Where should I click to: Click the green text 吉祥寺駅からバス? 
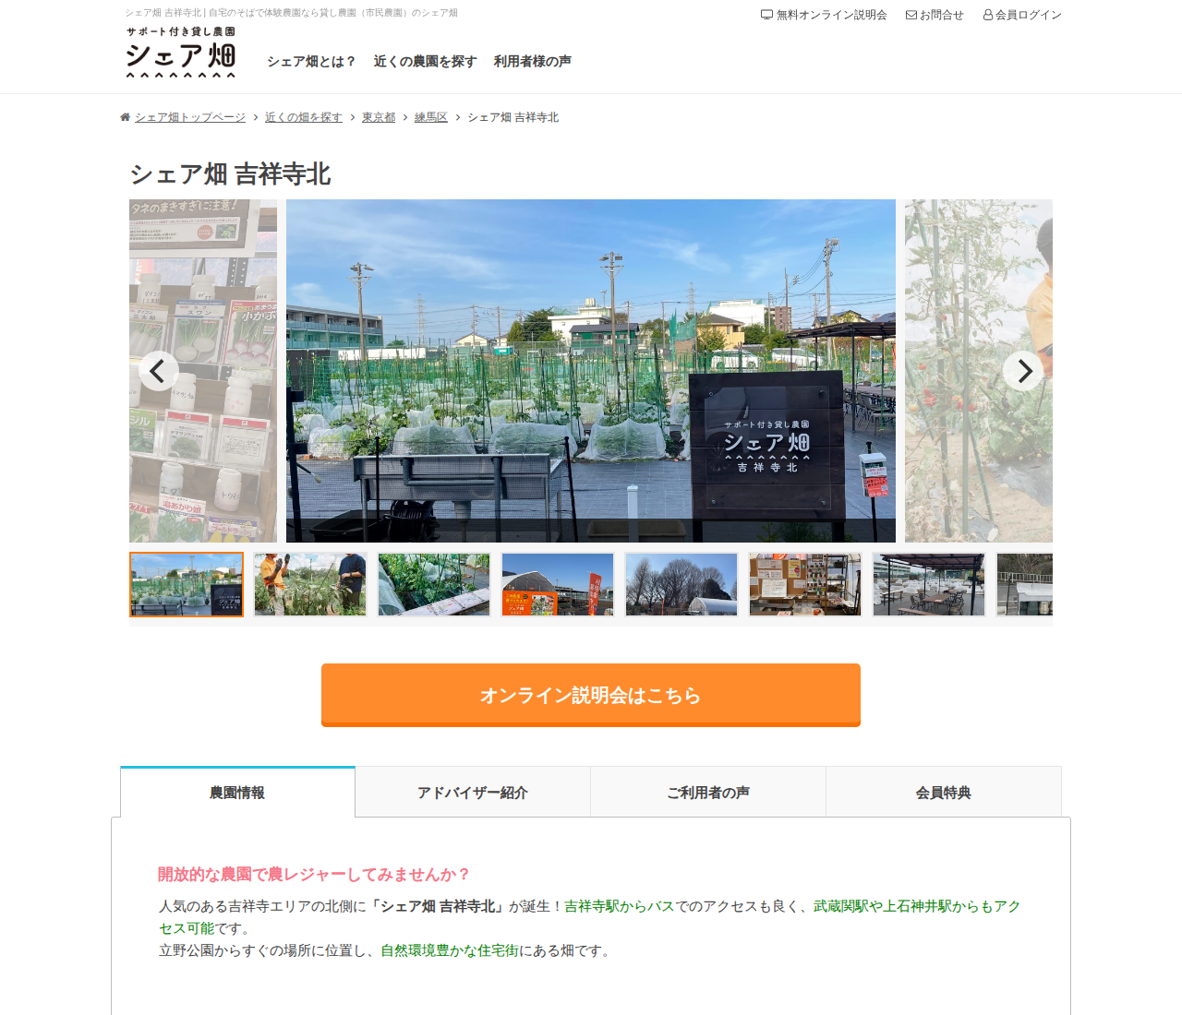(x=620, y=906)
